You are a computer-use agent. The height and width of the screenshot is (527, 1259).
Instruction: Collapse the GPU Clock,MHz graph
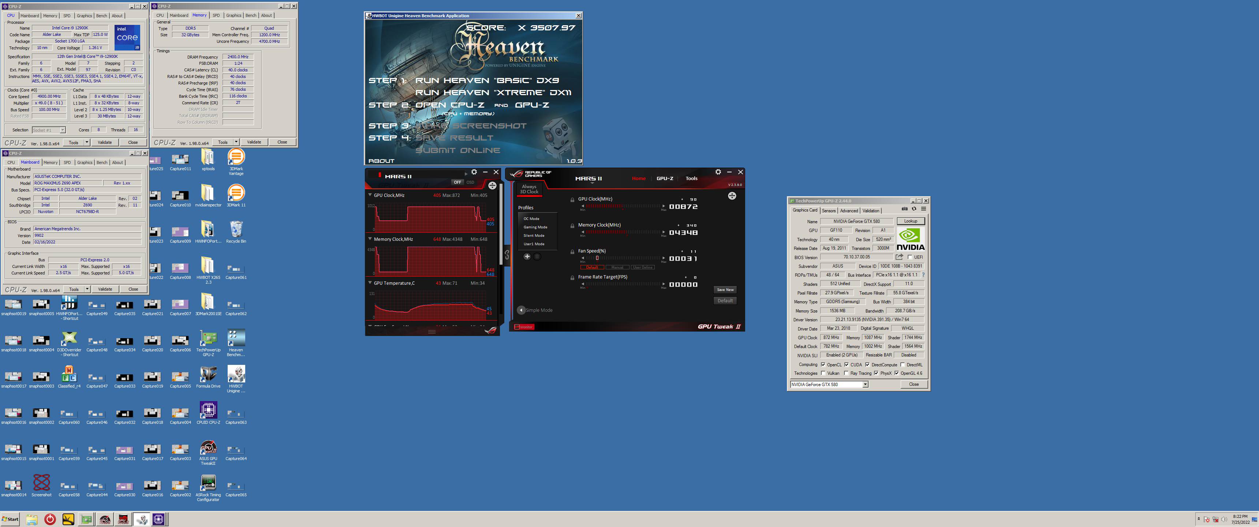point(370,195)
